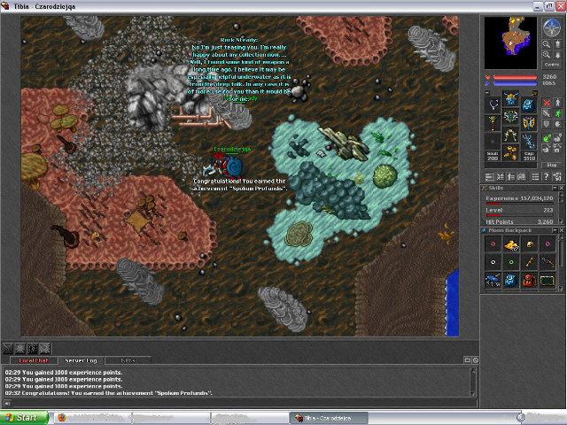Click chat scroll up arrow

coord(472,371)
